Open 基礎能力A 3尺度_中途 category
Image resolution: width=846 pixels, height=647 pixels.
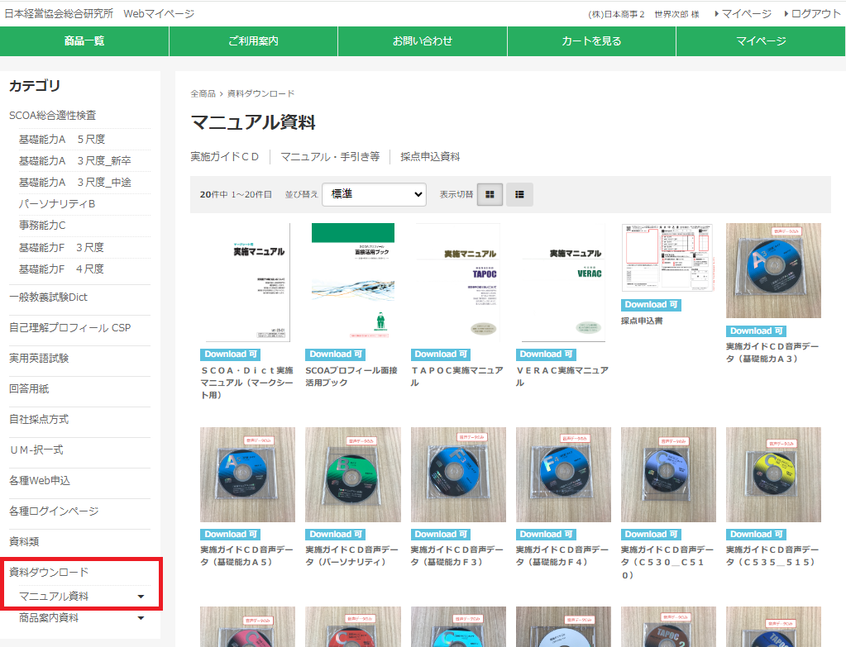pyautogui.click(x=75, y=183)
